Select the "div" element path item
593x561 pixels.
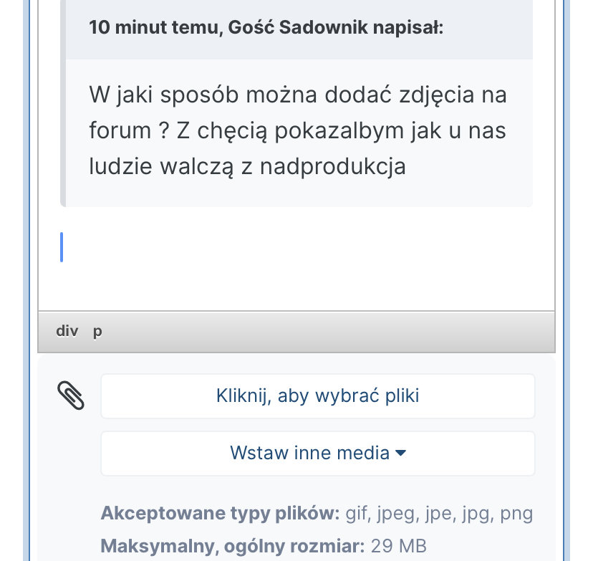point(67,331)
